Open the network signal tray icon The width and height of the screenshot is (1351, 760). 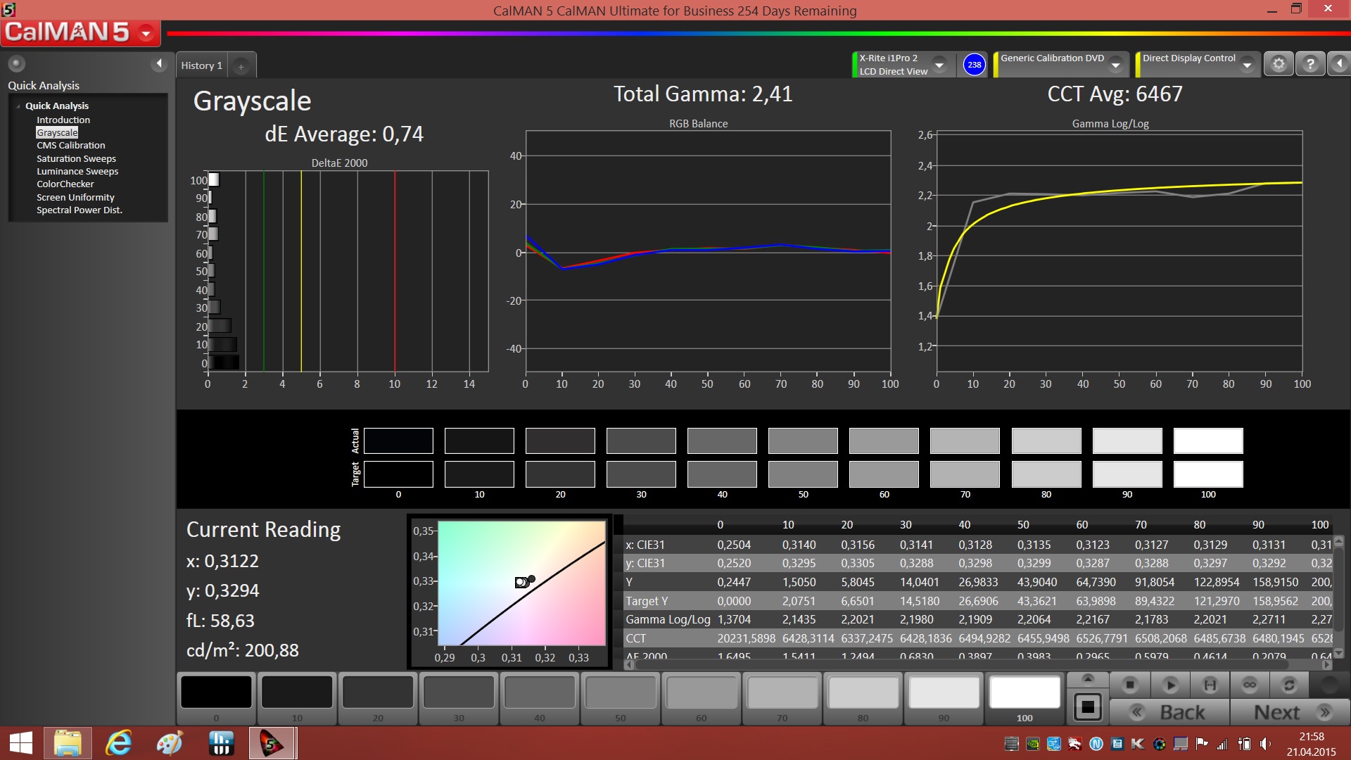1222,744
